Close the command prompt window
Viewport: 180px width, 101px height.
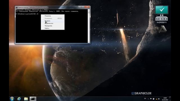87,7
